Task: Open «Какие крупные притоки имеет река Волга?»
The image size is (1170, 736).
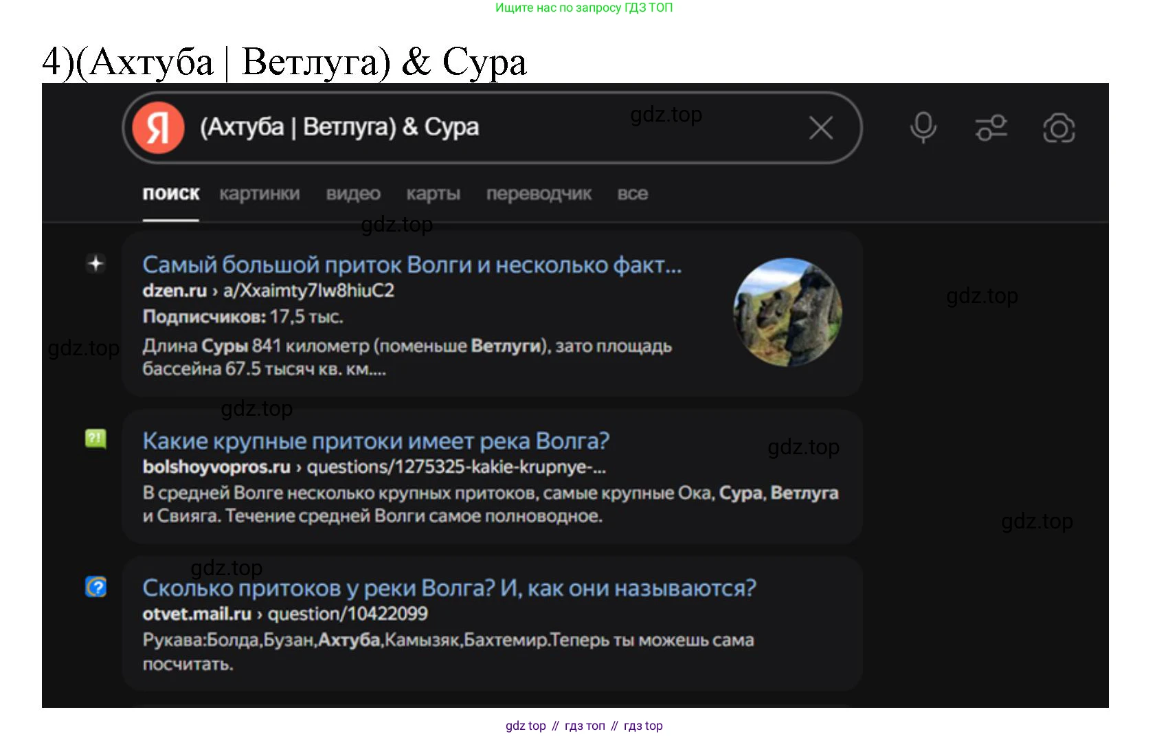Action: click(376, 441)
